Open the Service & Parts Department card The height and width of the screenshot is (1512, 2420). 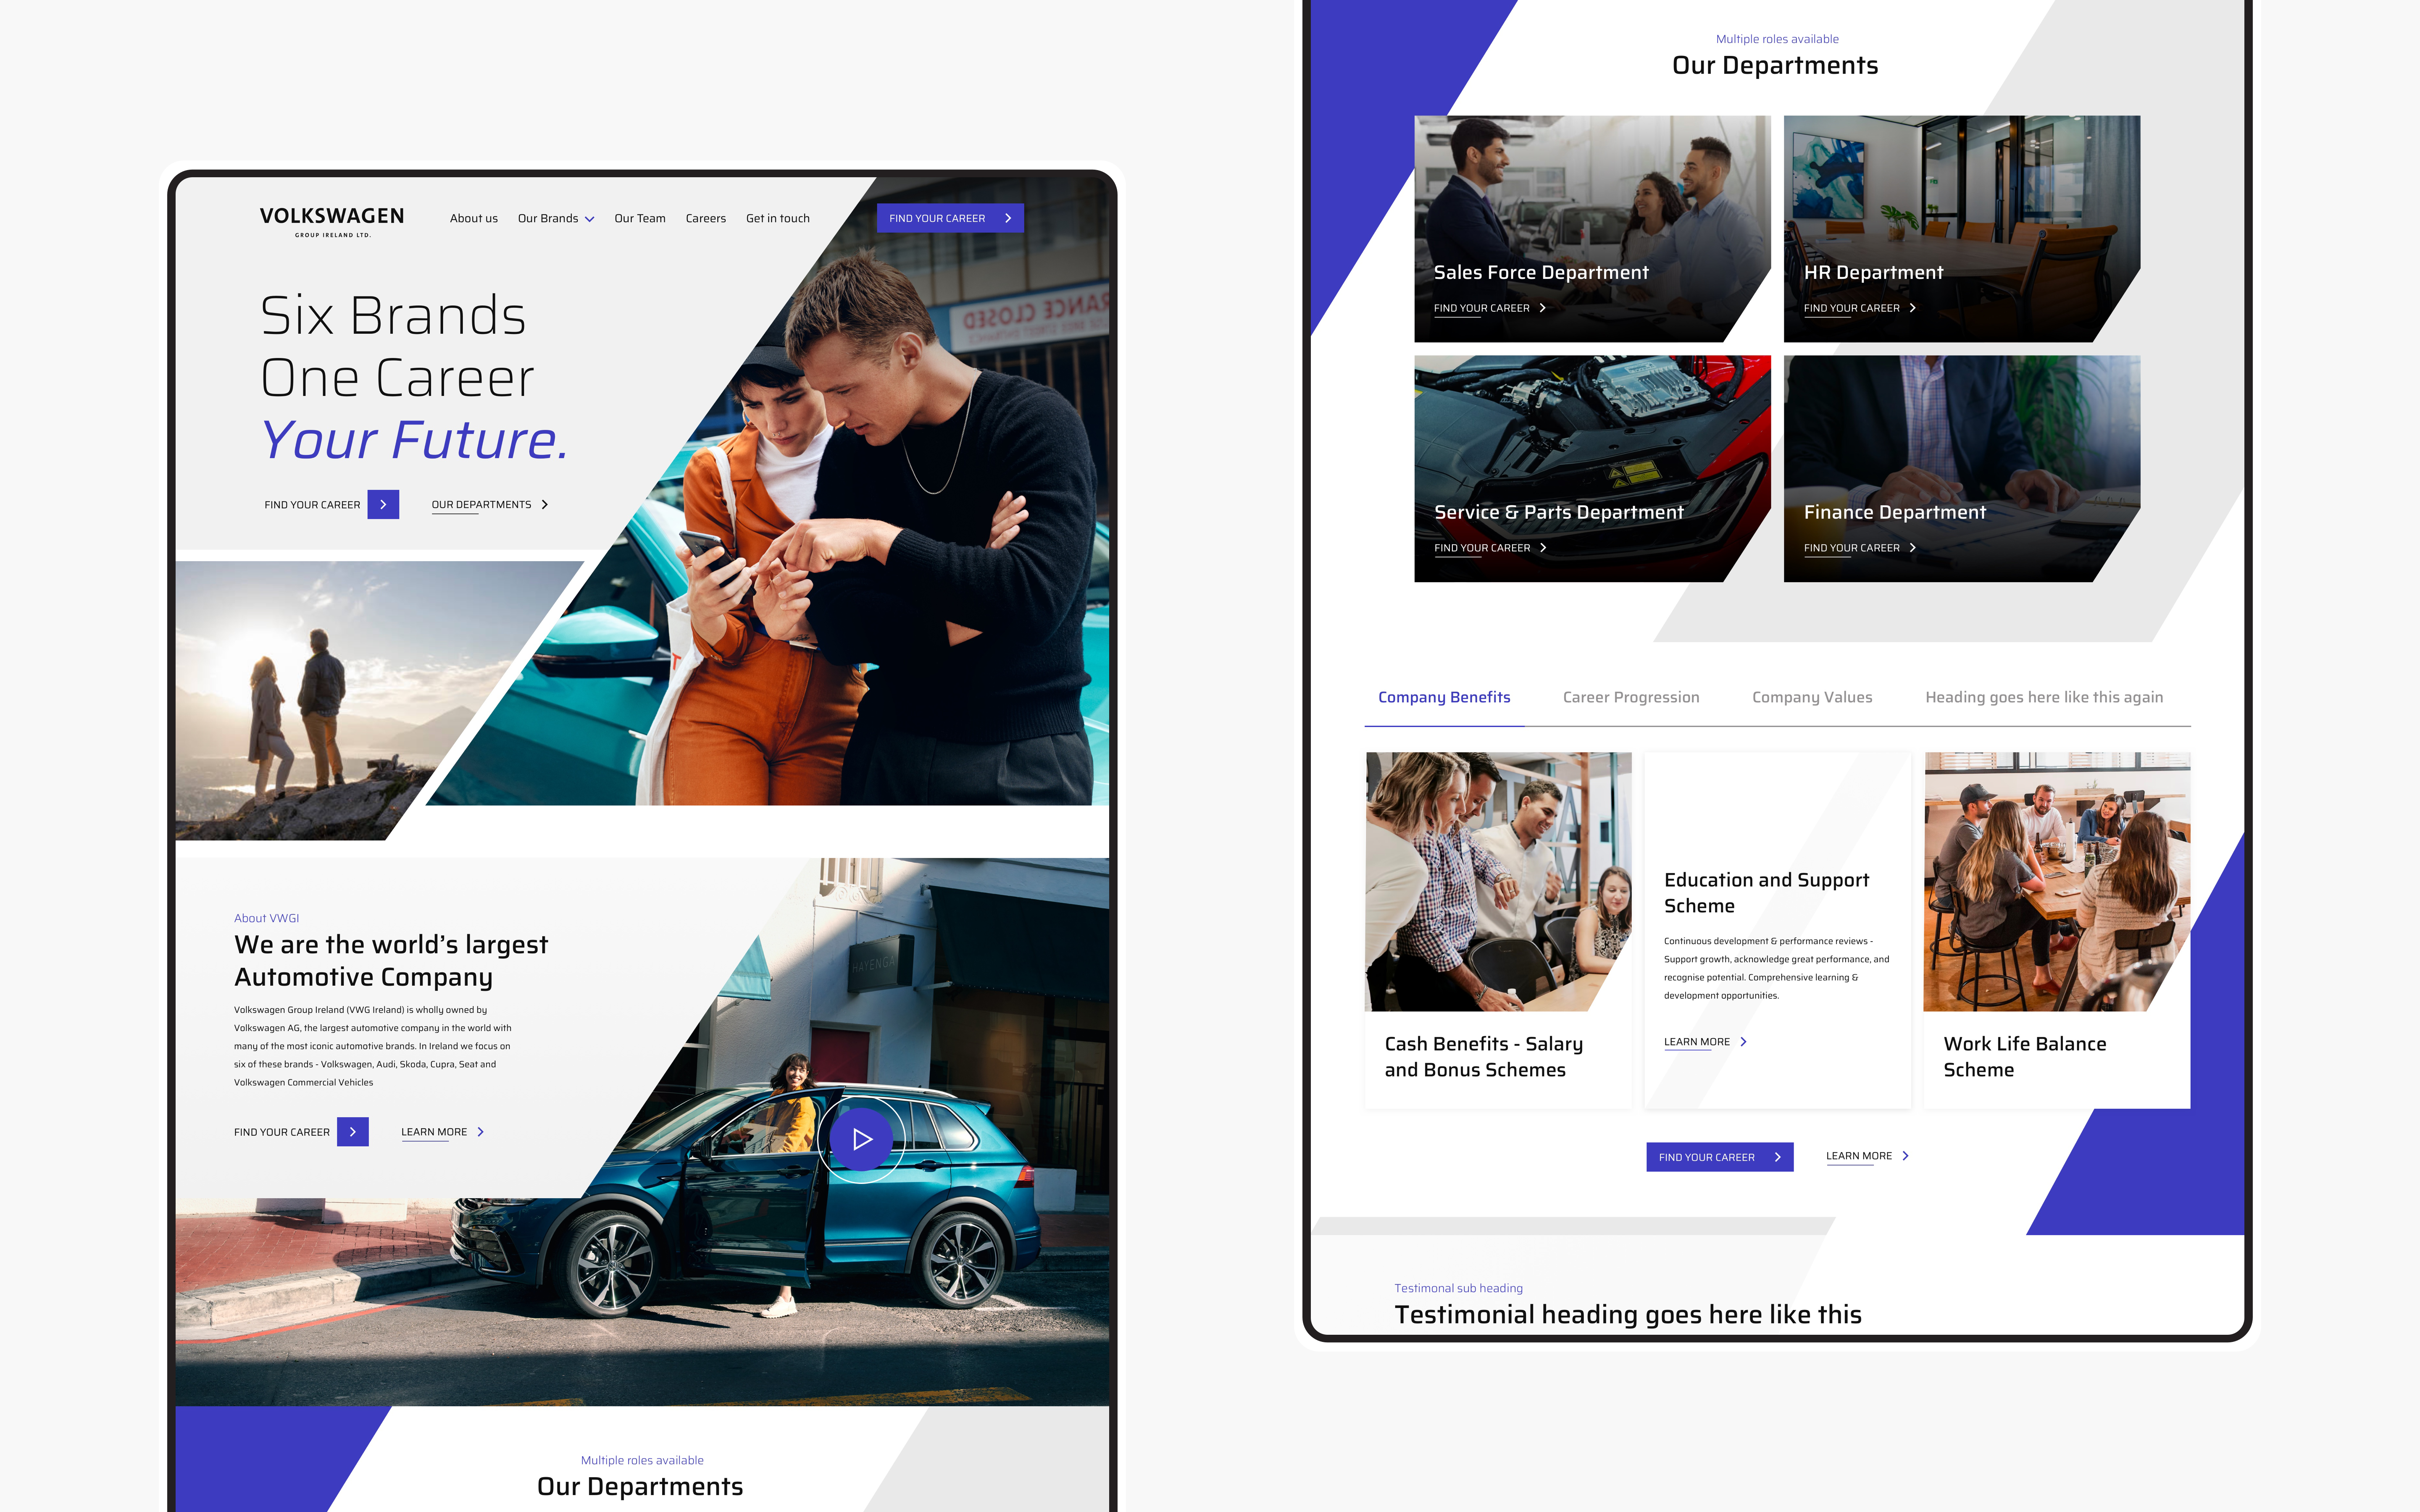[x=1592, y=469]
